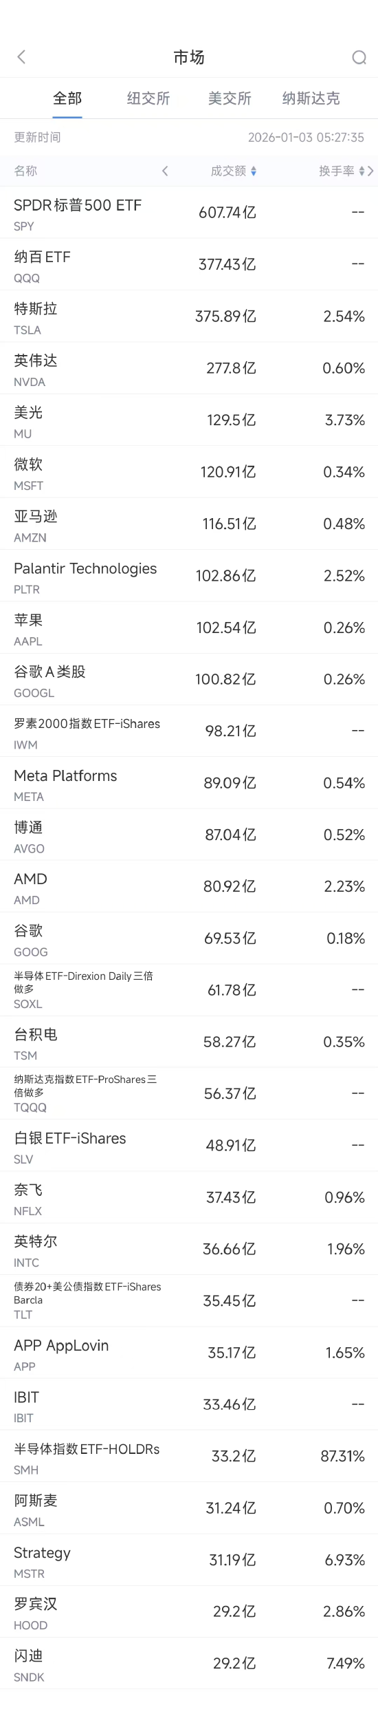
Task: Sort by 成交额 column
Action: coord(234,171)
